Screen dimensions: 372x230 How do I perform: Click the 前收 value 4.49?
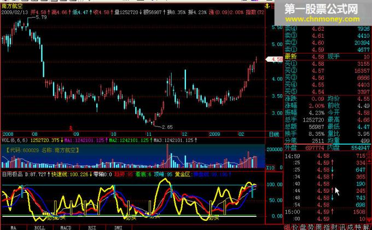(x=363, y=106)
